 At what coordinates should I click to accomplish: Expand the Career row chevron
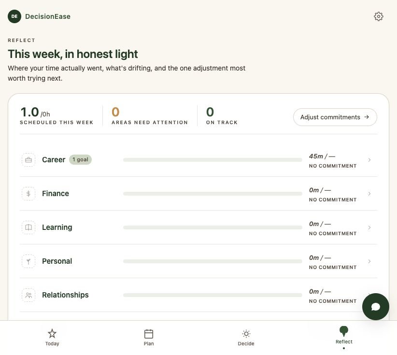click(x=369, y=160)
